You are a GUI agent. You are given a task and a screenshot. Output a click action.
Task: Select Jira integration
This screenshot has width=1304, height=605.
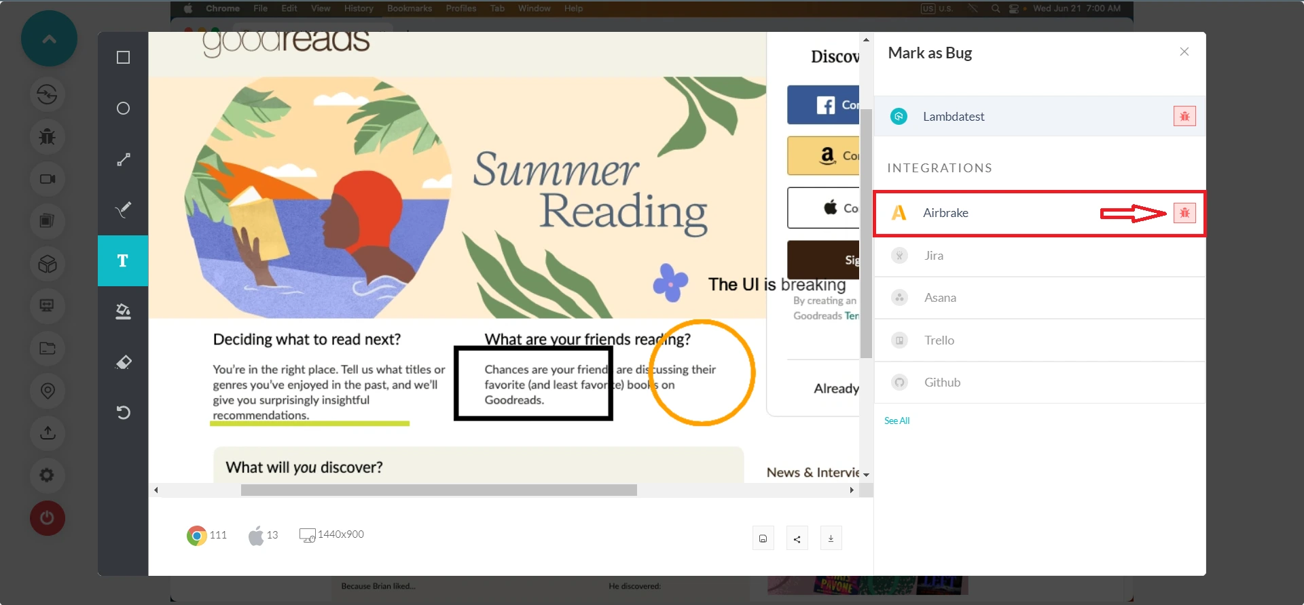coord(934,256)
